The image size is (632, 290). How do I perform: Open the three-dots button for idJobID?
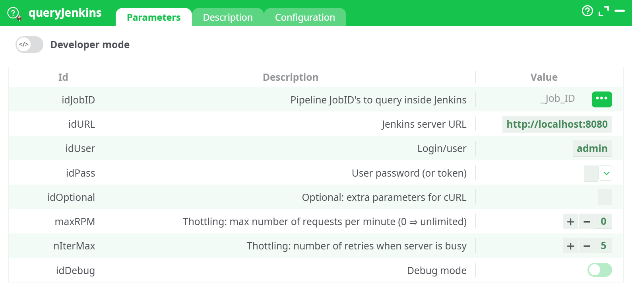coord(602,99)
